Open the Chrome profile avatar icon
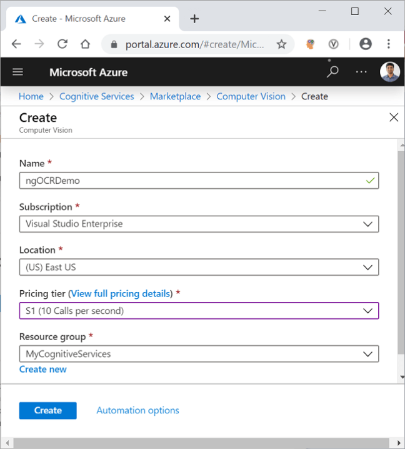This screenshot has width=405, height=449. [x=366, y=44]
